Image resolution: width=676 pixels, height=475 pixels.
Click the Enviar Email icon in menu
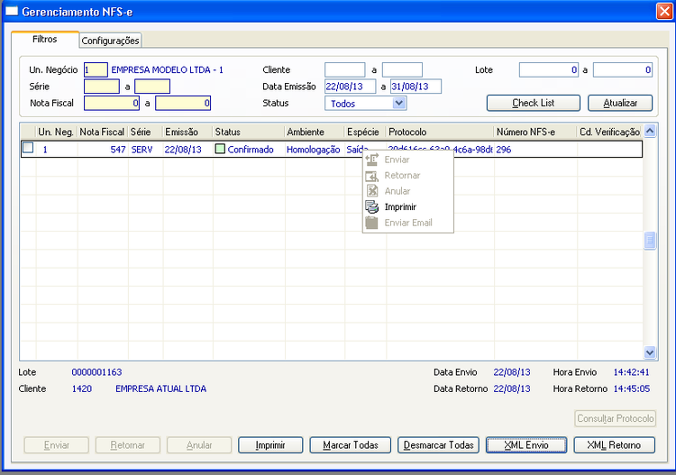coord(371,223)
